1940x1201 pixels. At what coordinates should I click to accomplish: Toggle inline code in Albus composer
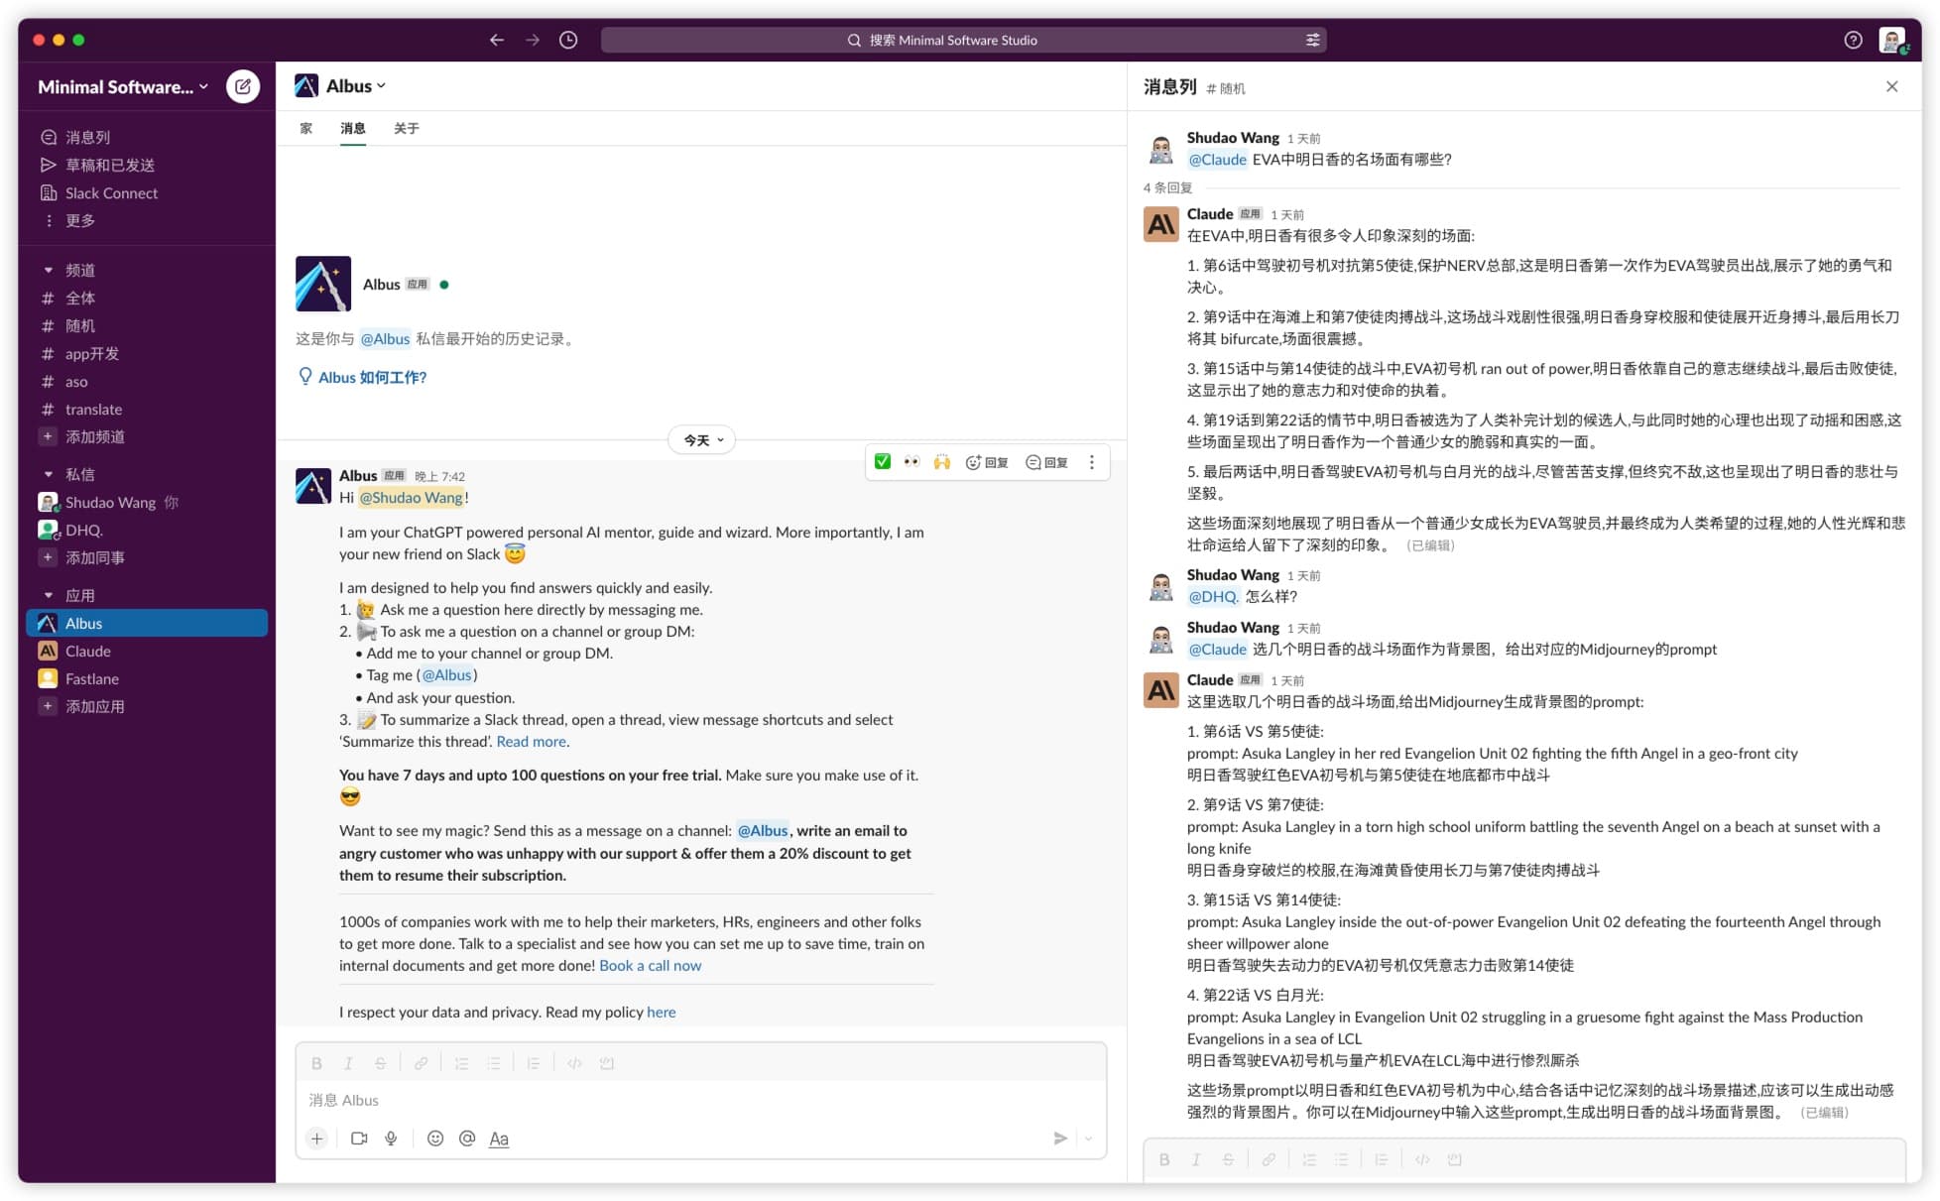click(x=574, y=1063)
